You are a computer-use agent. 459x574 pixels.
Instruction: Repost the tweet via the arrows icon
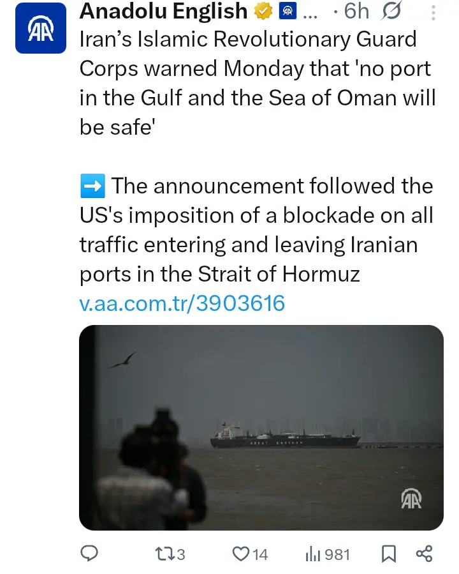click(164, 554)
